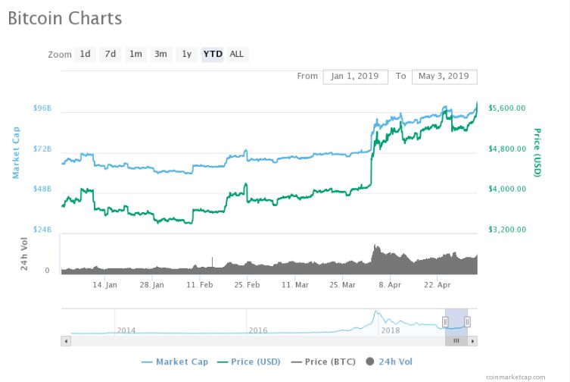Click the right navigator range handle
570x382 pixels.
468,322
